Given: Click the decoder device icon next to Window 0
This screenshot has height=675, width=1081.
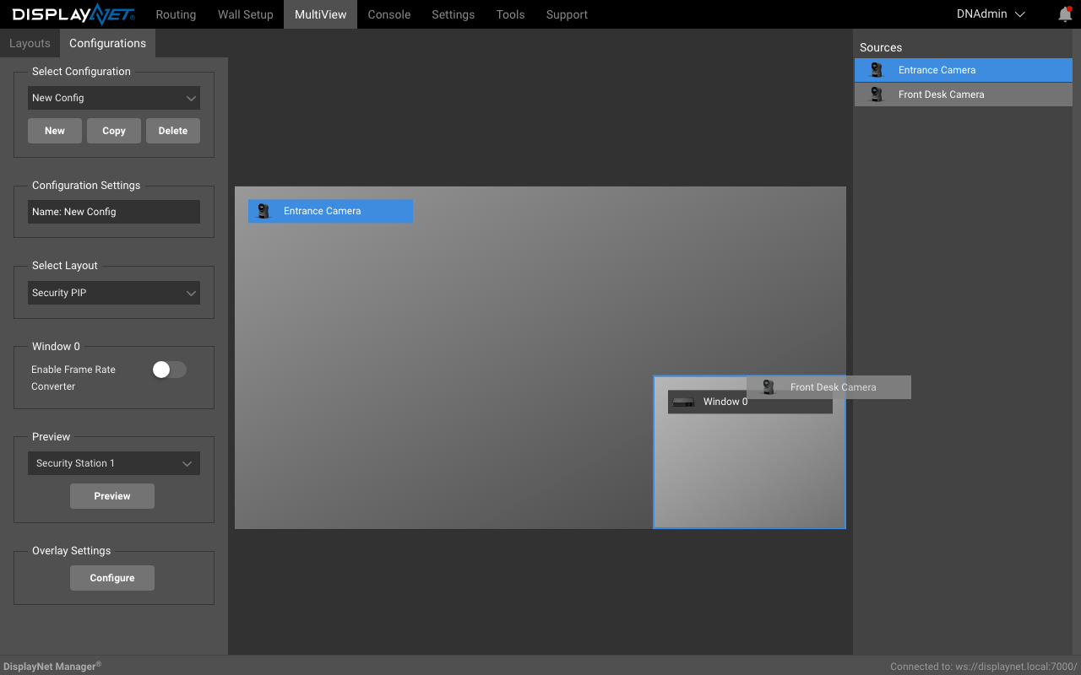Looking at the screenshot, I should (x=683, y=402).
